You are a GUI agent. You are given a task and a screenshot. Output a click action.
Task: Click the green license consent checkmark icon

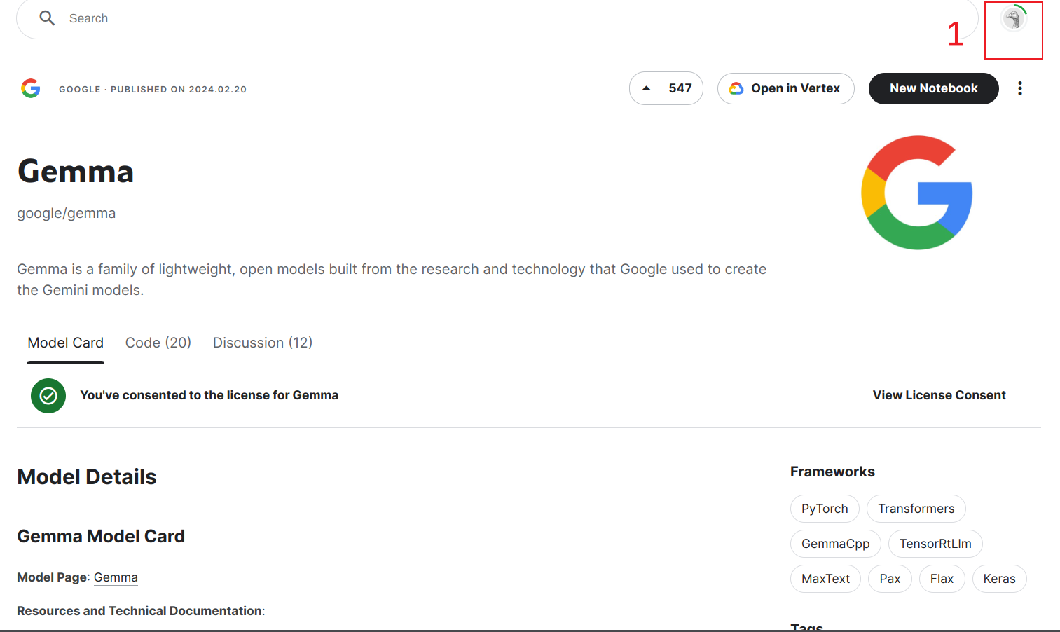[x=48, y=396]
